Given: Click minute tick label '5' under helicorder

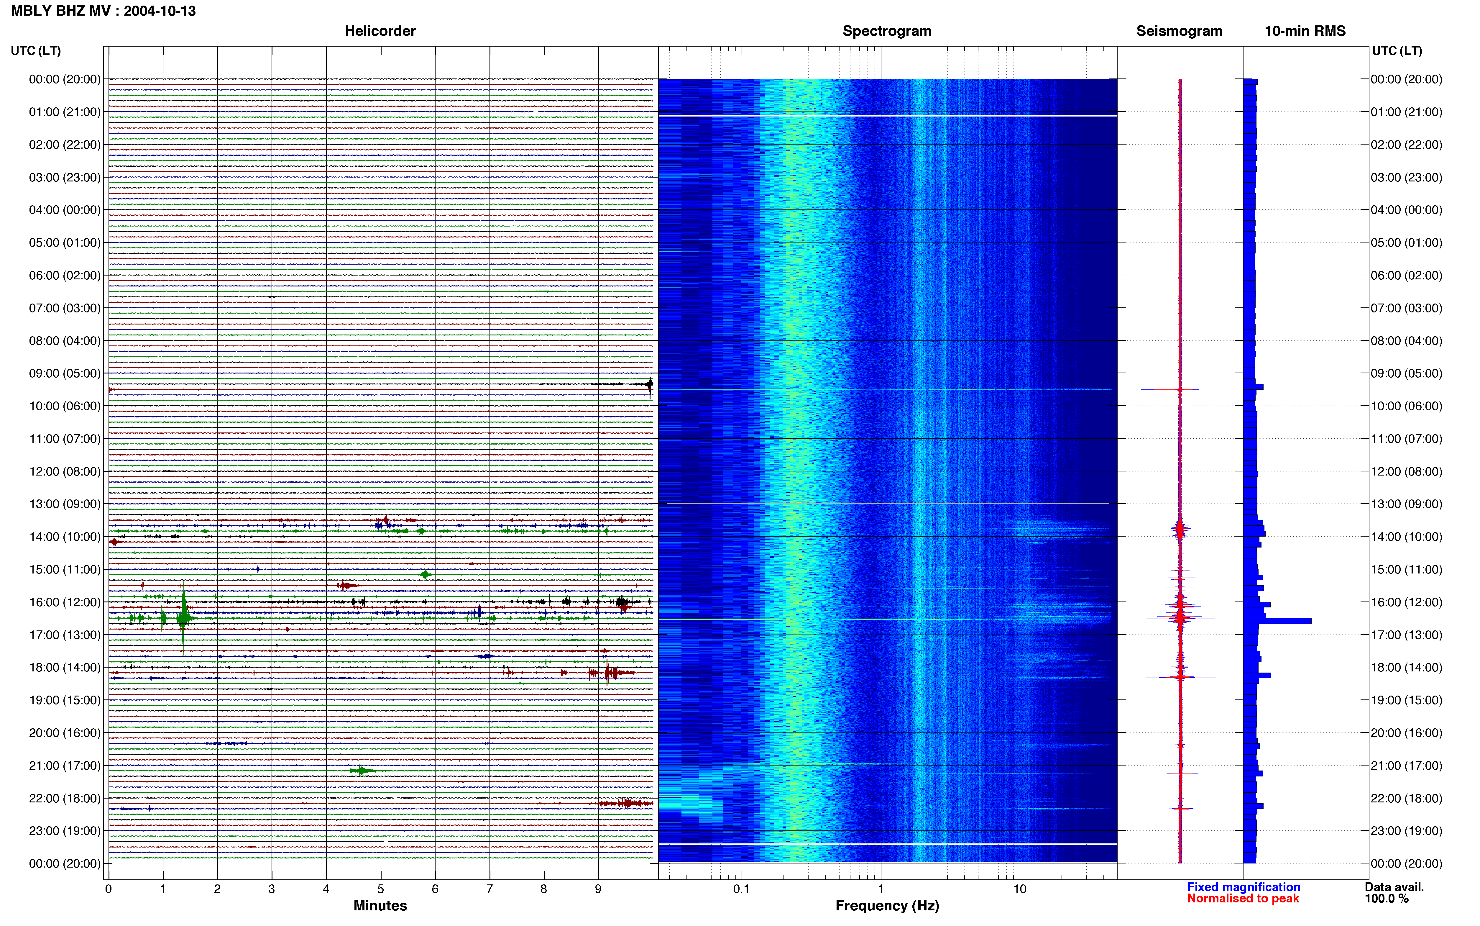Looking at the screenshot, I should pyautogui.click(x=381, y=889).
